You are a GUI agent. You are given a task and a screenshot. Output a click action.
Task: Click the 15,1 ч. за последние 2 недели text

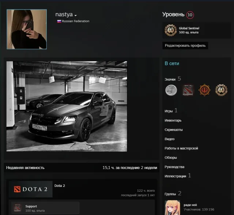pos(130,168)
